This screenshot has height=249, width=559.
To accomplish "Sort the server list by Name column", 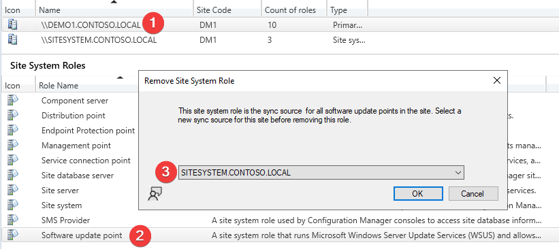I will [115, 10].
